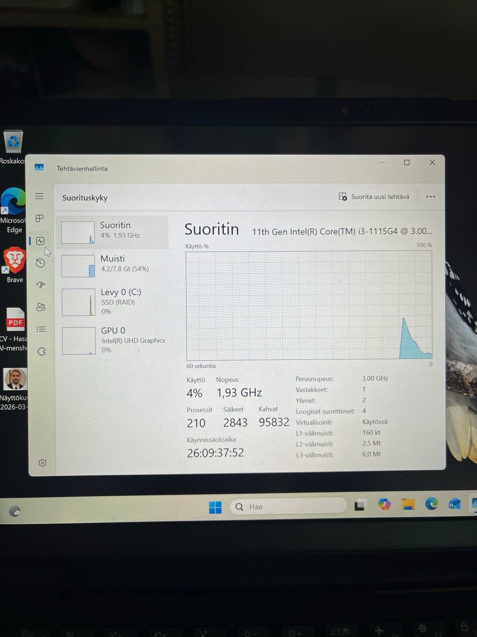Select the GPU 0 item
The image size is (477, 637).
pyautogui.click(x=113, y=340)
